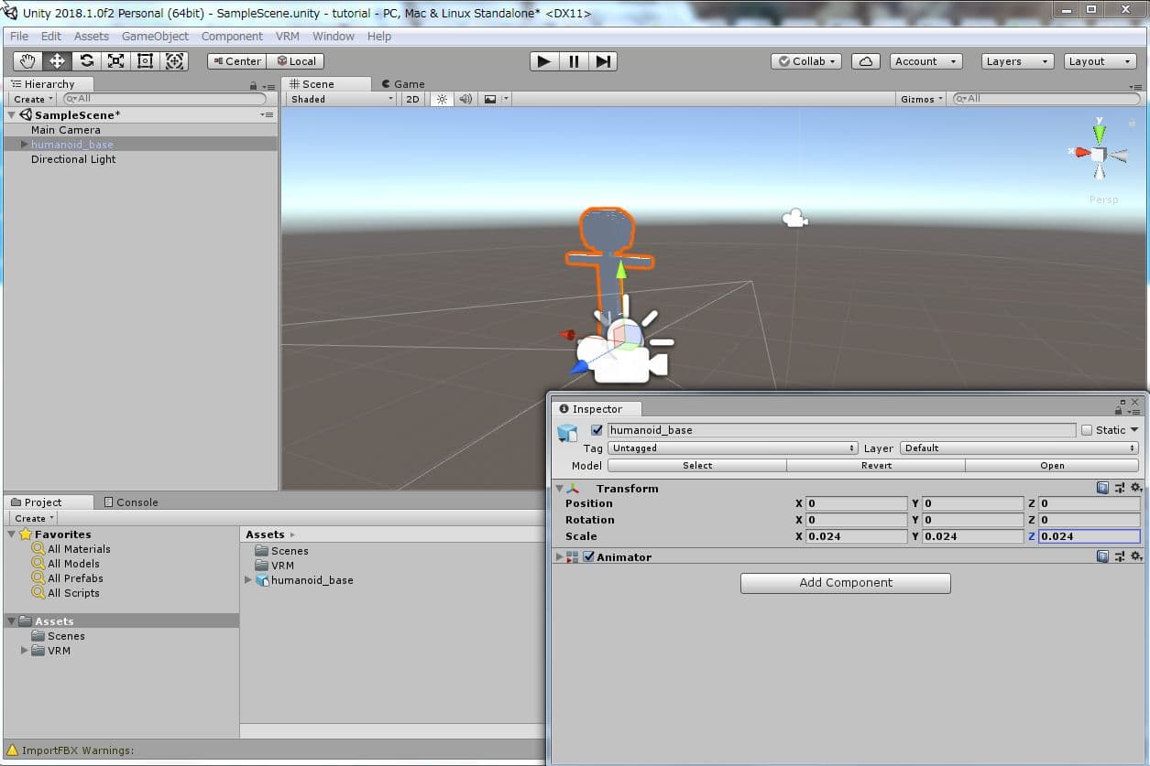Viewport: 1150px width, 766px height.
Task: Click the Scale X input field
Action: point(856,536)
